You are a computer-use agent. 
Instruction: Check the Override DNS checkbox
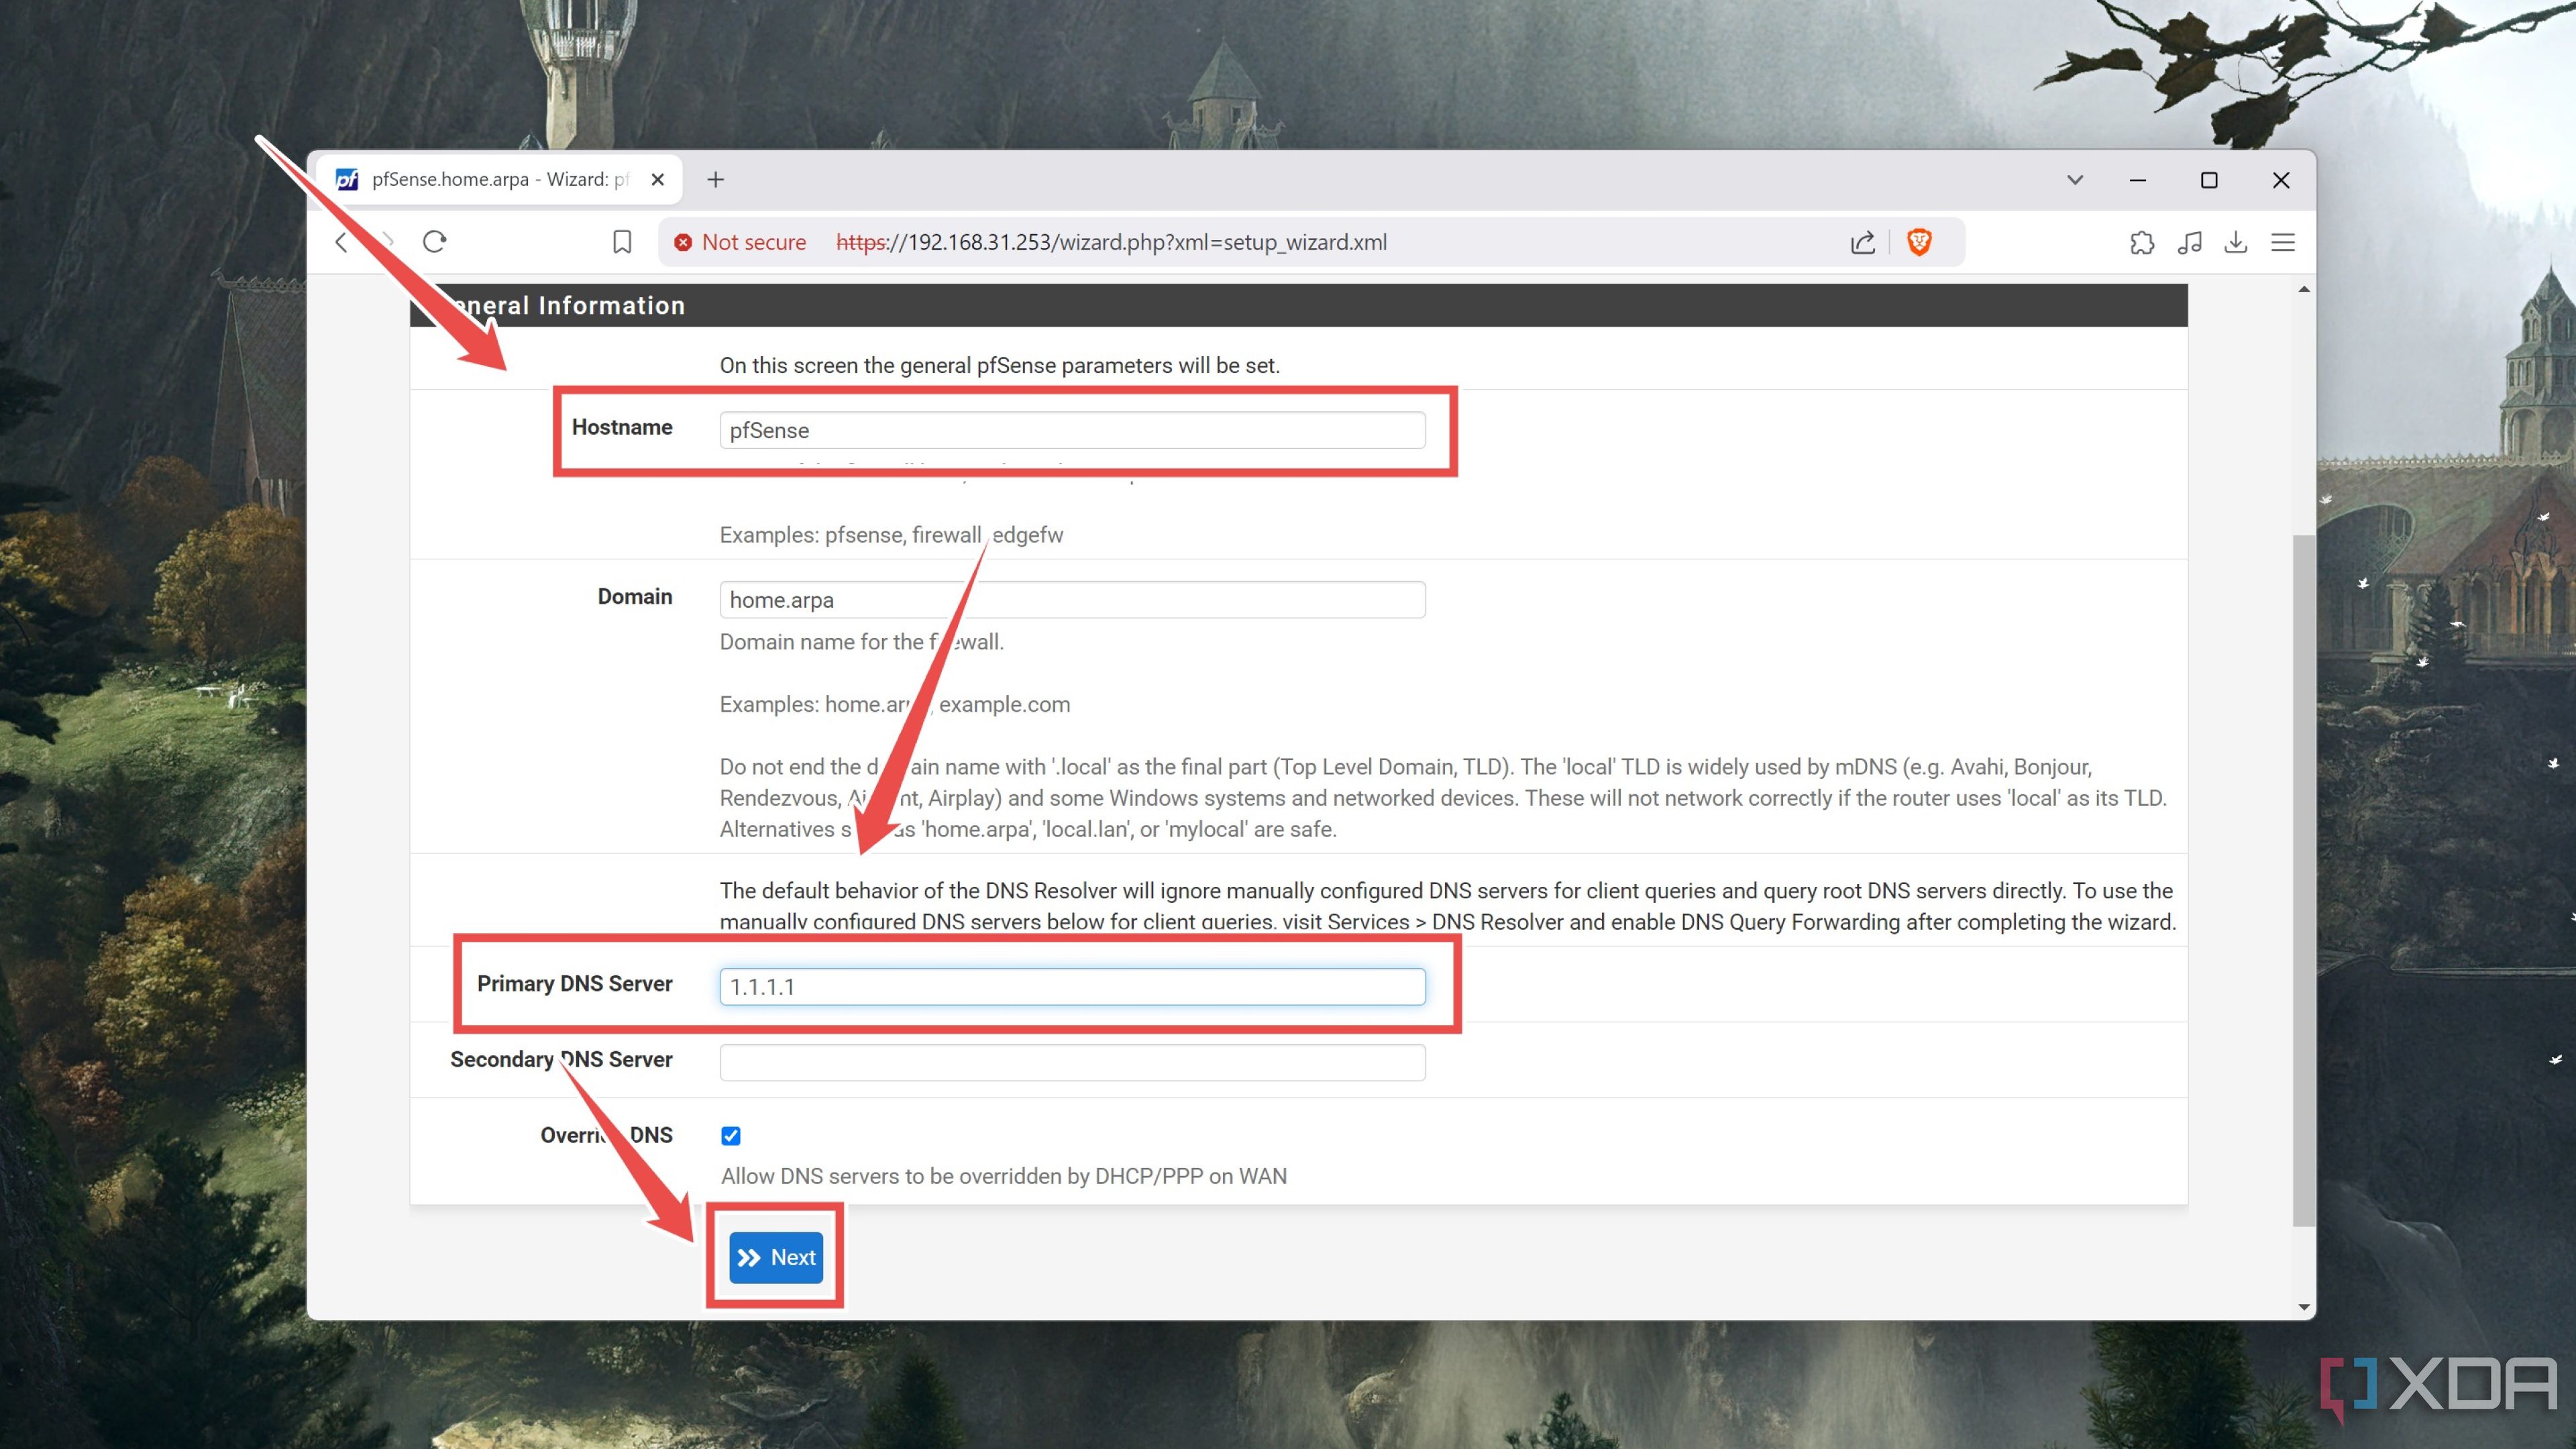coord(731,1134)
